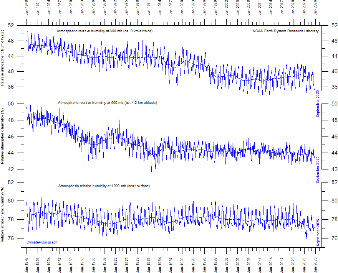
Task: Pick Jan-1987 on the top time axis
Action: tap(171, 10)
